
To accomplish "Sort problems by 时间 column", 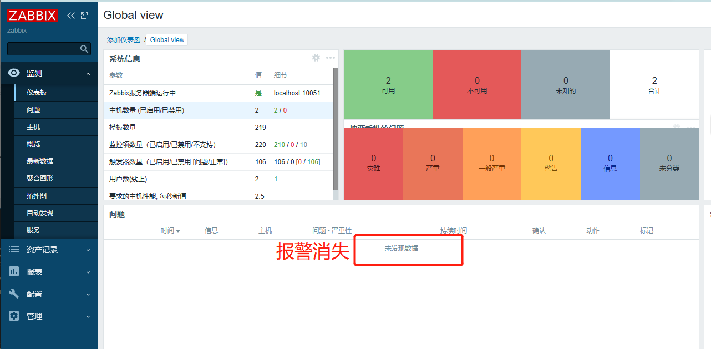I will 170,231.
